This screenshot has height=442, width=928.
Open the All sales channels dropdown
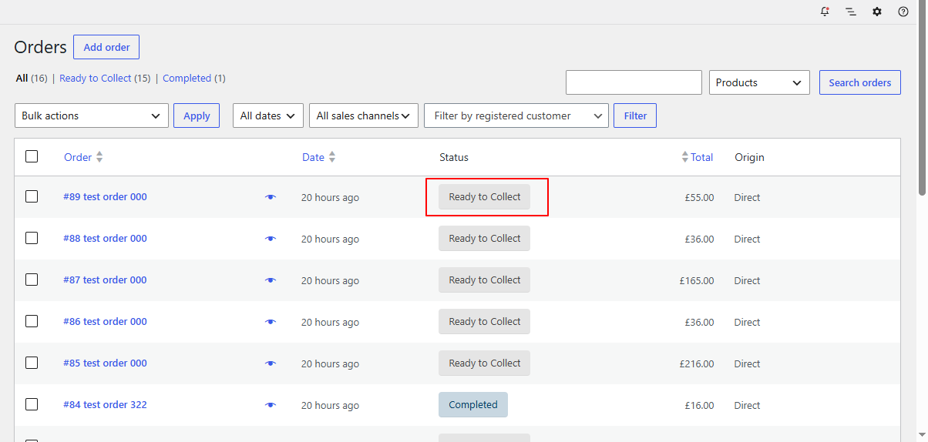click(x=364, y=116)
